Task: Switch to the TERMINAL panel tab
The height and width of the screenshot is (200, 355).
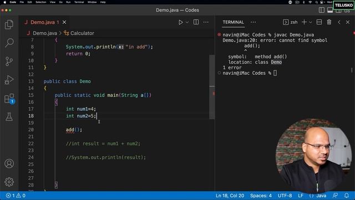Action: click(x=233, y=22)
